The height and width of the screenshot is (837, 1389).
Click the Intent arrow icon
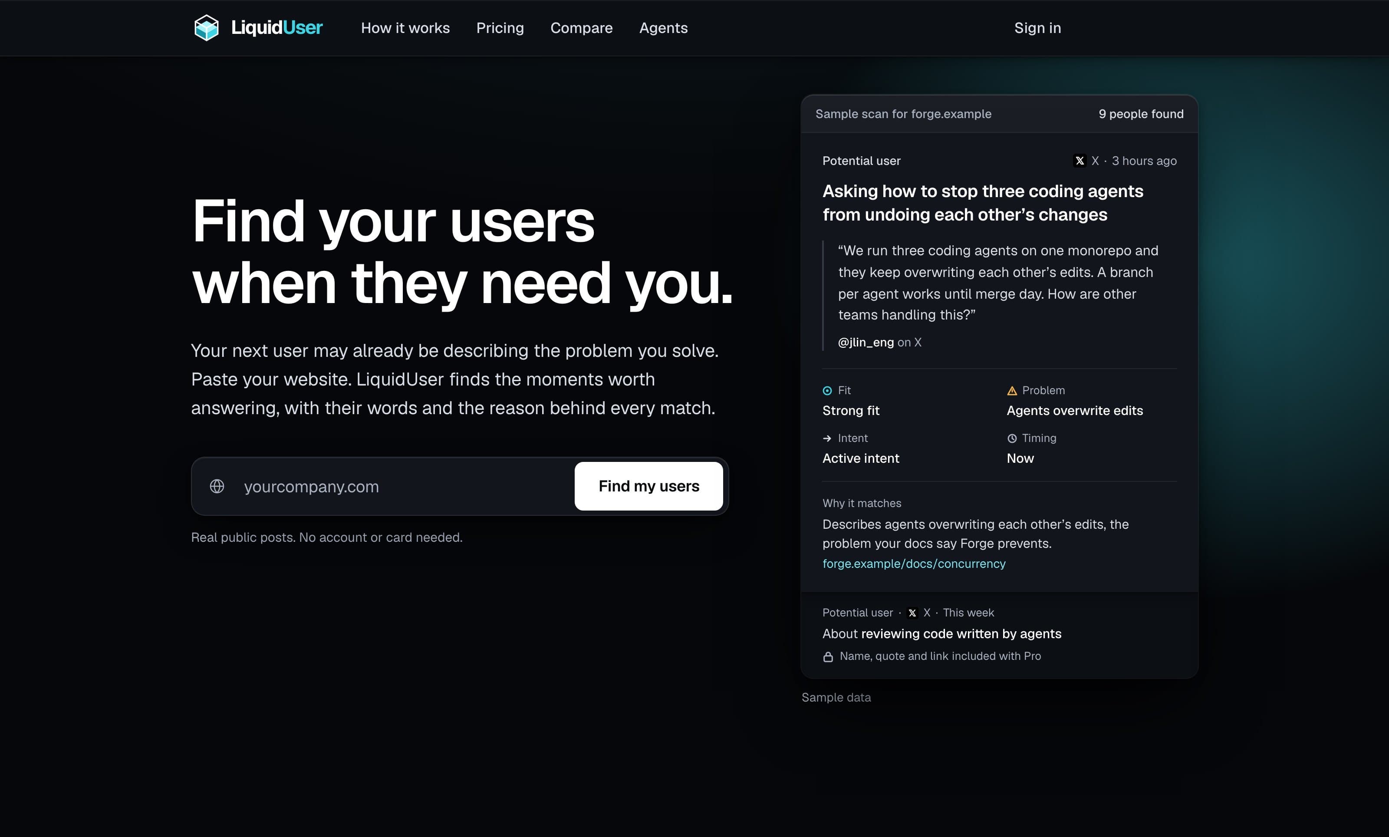(827, 438)
